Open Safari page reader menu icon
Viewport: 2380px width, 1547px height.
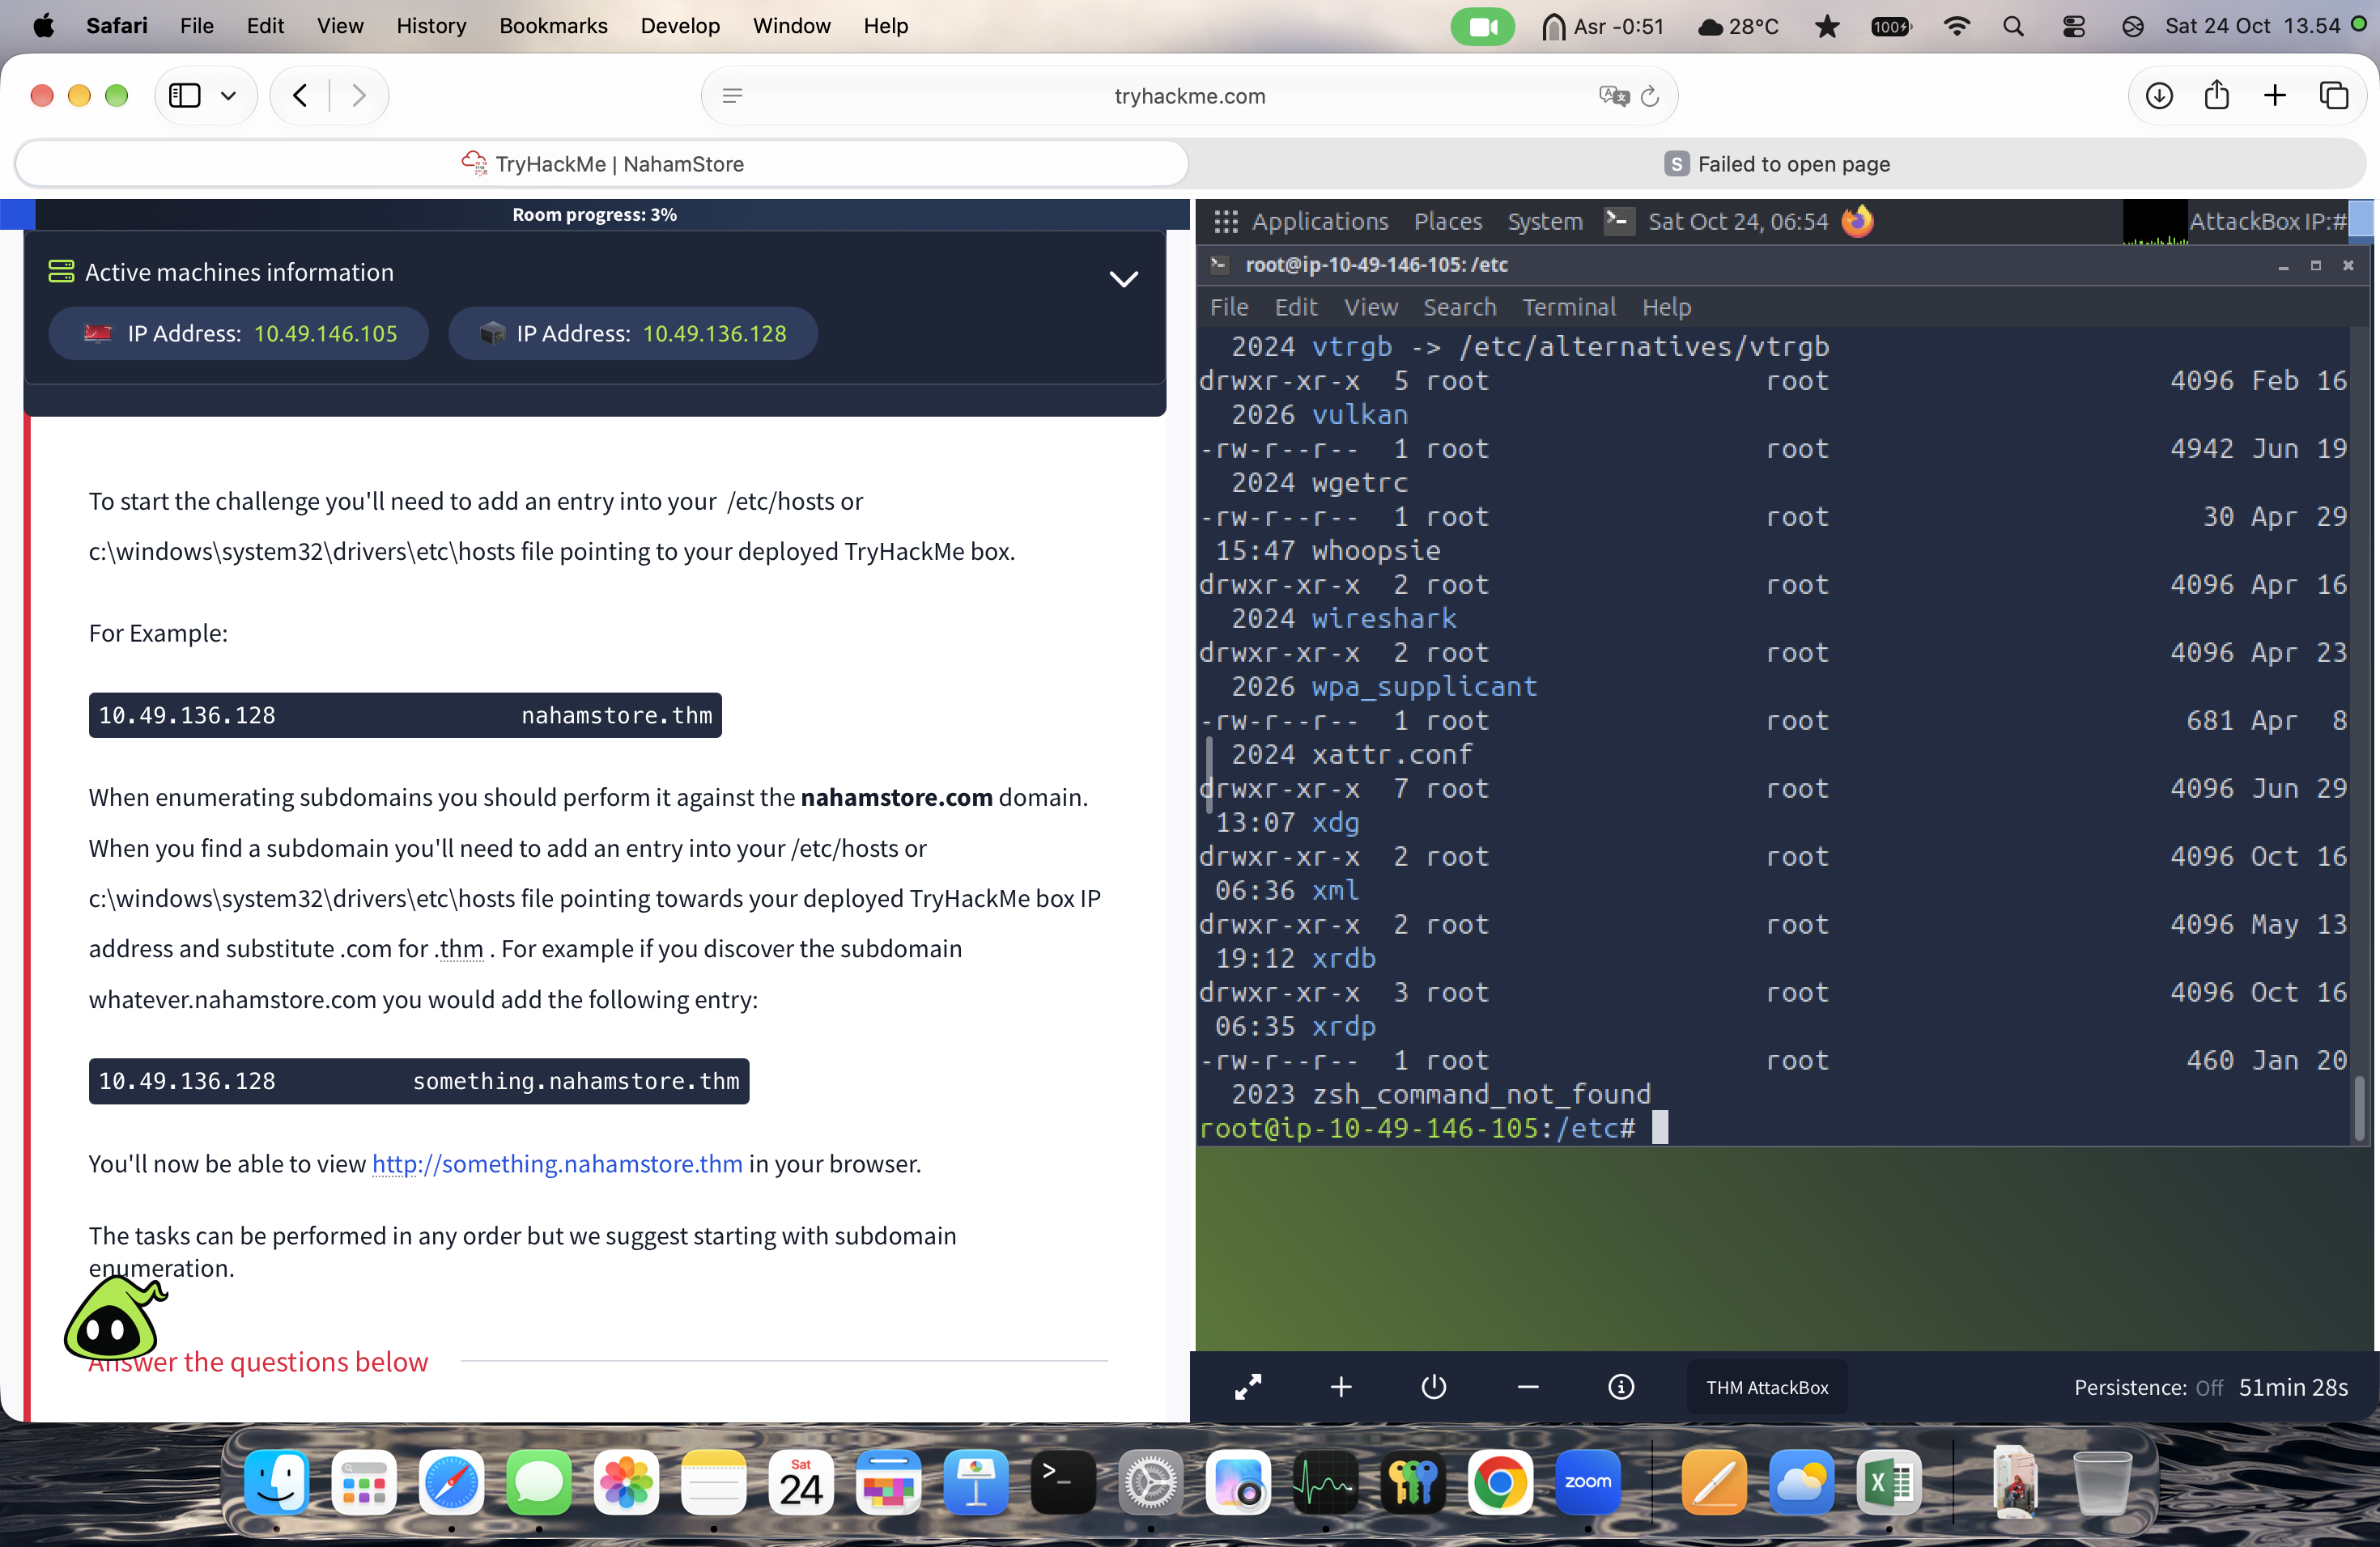tap(732, 96)
